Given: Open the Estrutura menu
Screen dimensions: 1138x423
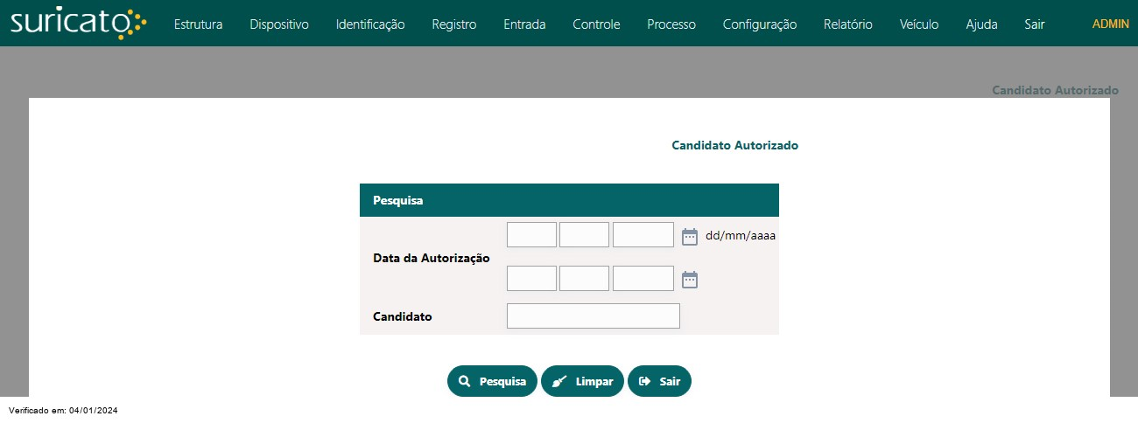Looking at the screenshot, I should coord(198,24).
